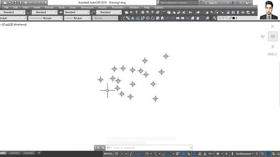Open the Modify menu

coord(102,7)
